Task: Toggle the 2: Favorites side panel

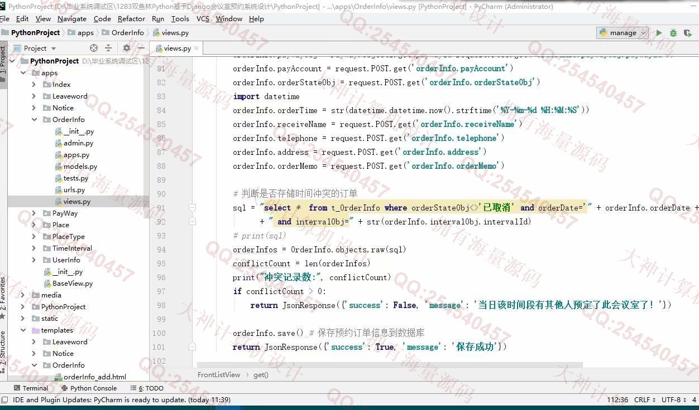Action: [x=3, y=295]
